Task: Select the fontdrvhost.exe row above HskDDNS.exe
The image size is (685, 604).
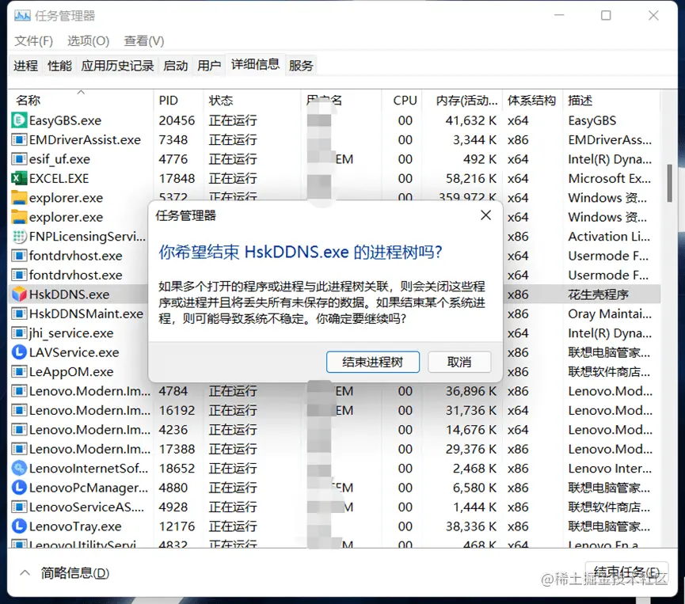Action: 78,275
